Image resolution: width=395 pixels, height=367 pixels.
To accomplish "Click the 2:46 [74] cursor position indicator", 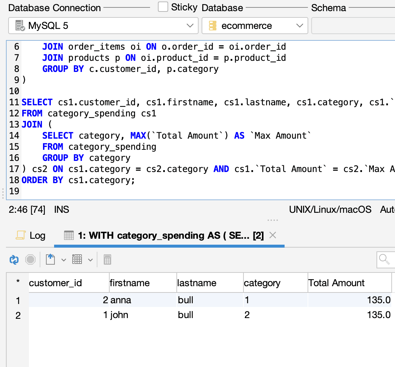I will coord(27,209).
